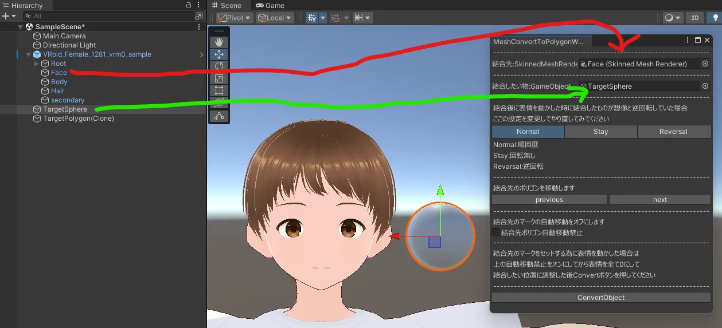The width and height of the screenshot is (722, 328).
Task: Open prefab via VRoid row chevron
Action: point(201,54)
